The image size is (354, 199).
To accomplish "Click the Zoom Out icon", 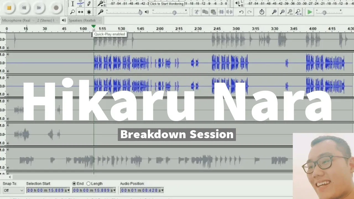I will [282, 12].
